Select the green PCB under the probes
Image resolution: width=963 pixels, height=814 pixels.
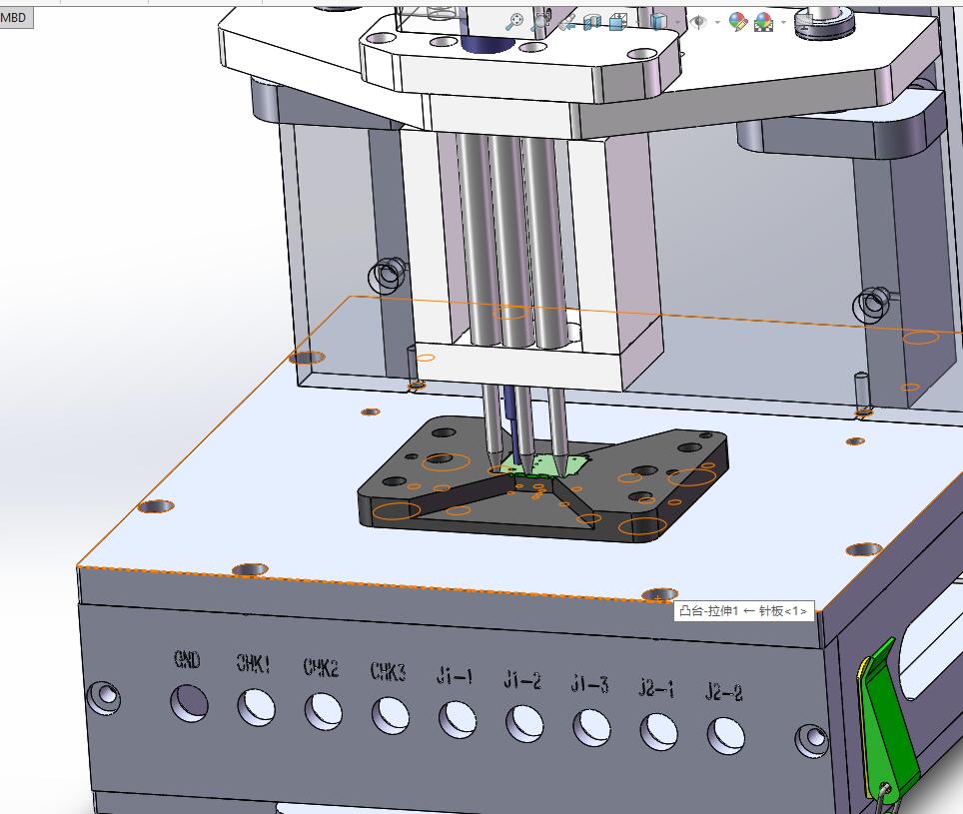pos(544,465)
